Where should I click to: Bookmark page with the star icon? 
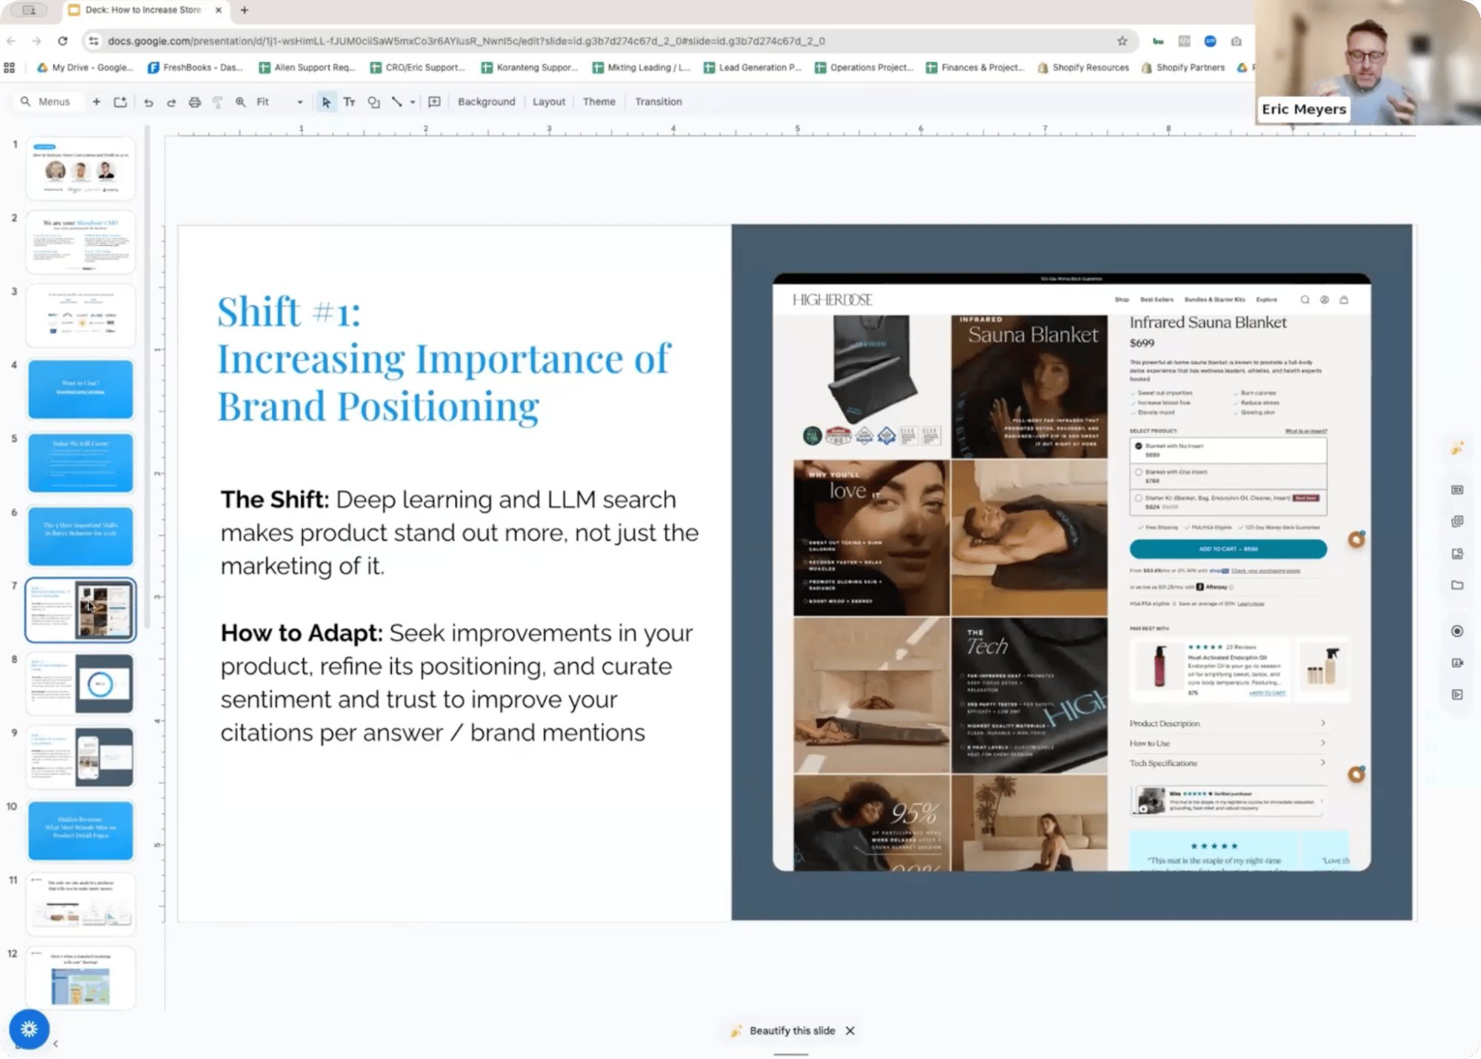[1122, 41]
